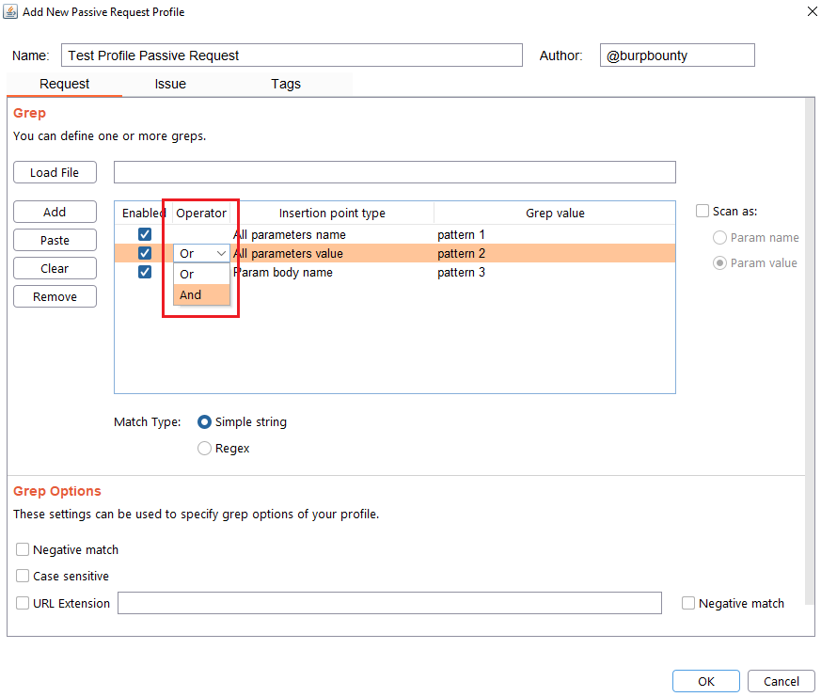Sort by the Grep value column header
Screen dimensions: 821x697
tap(555, 214)
